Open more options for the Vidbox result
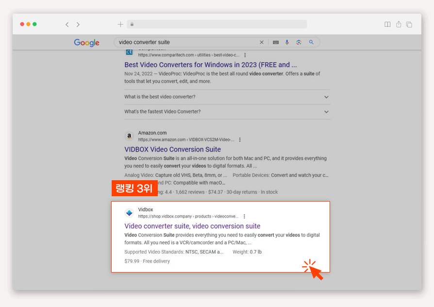The height and width of the screenshot is (307, 434). point(244,216)
